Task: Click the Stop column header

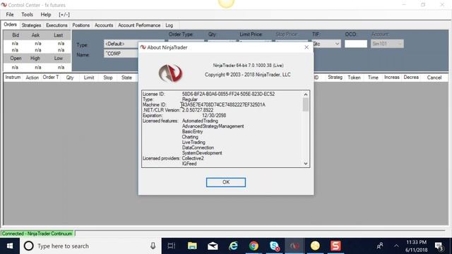Action: coord(108,78)
